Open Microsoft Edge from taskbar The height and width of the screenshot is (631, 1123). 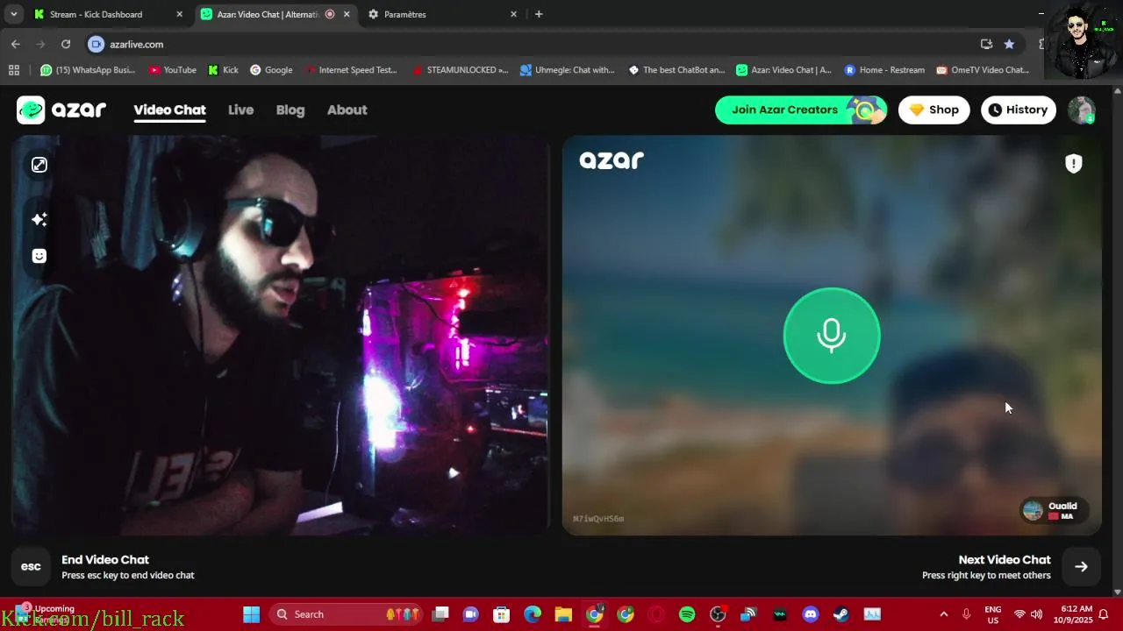pos(533,614)
